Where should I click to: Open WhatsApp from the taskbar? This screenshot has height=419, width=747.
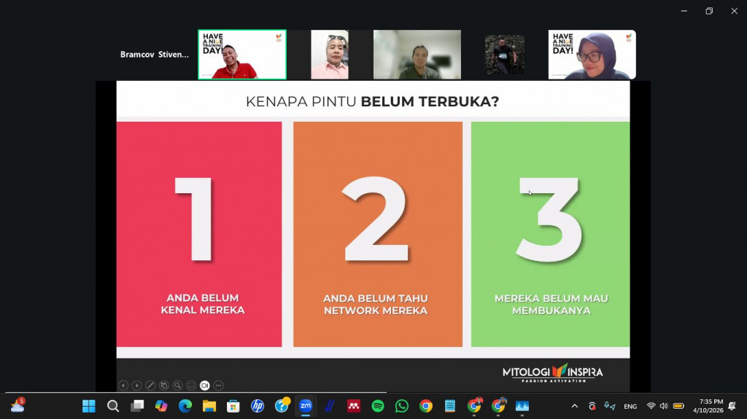(402, 406)
